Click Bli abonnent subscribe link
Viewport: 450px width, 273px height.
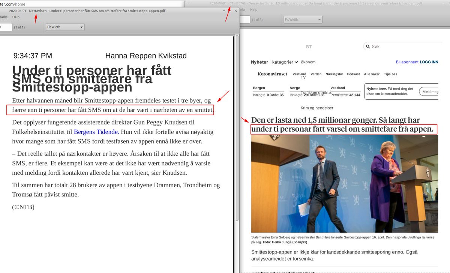pyautogui.click(x=407, y=62)
